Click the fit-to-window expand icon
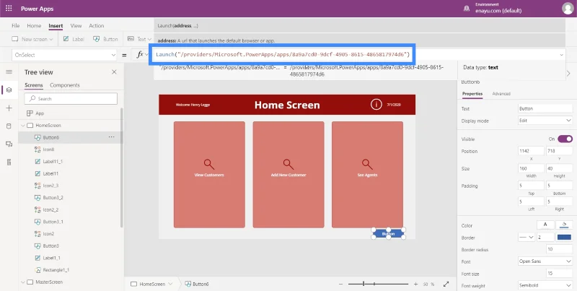This screenshot has height=291, width=577. click(446, 284)
